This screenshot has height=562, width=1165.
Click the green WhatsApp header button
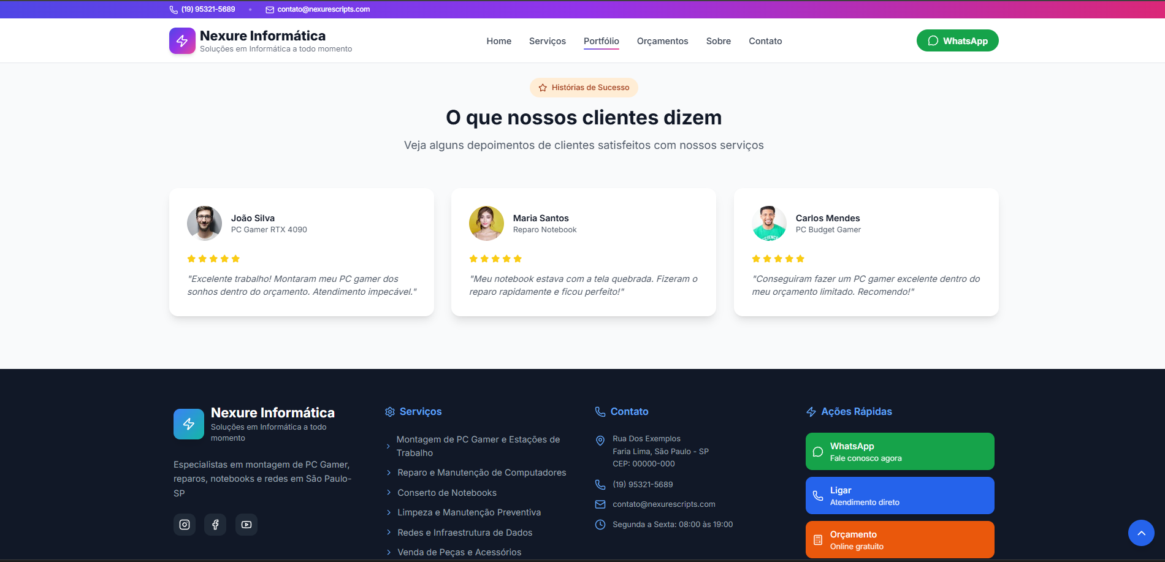coord(958,40)
